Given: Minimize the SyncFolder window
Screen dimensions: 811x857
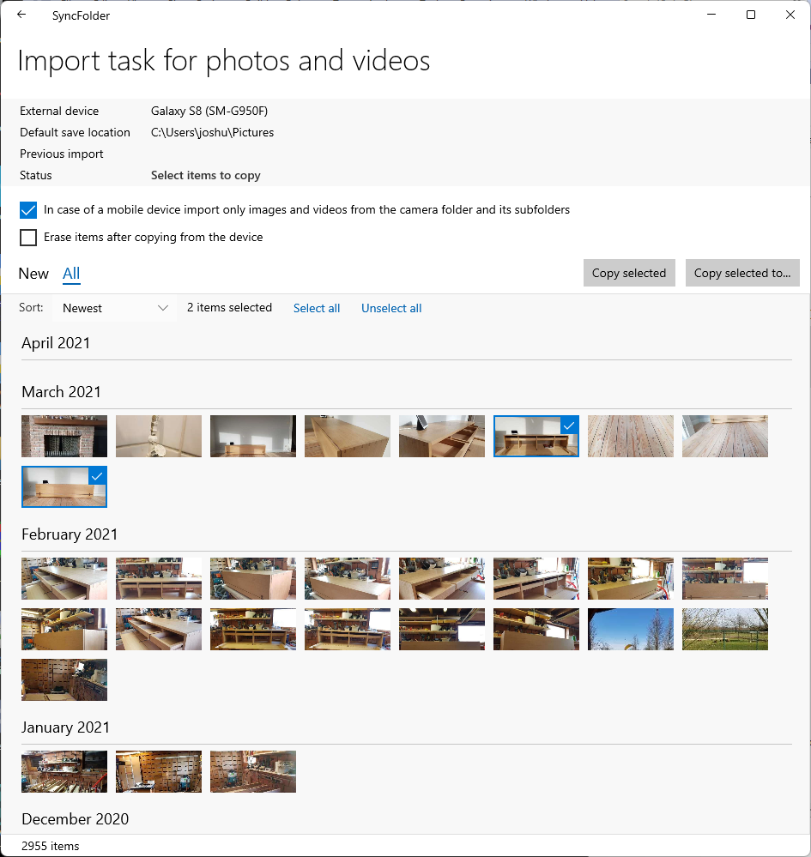Looking at the screenshot, I should point(711,15).
